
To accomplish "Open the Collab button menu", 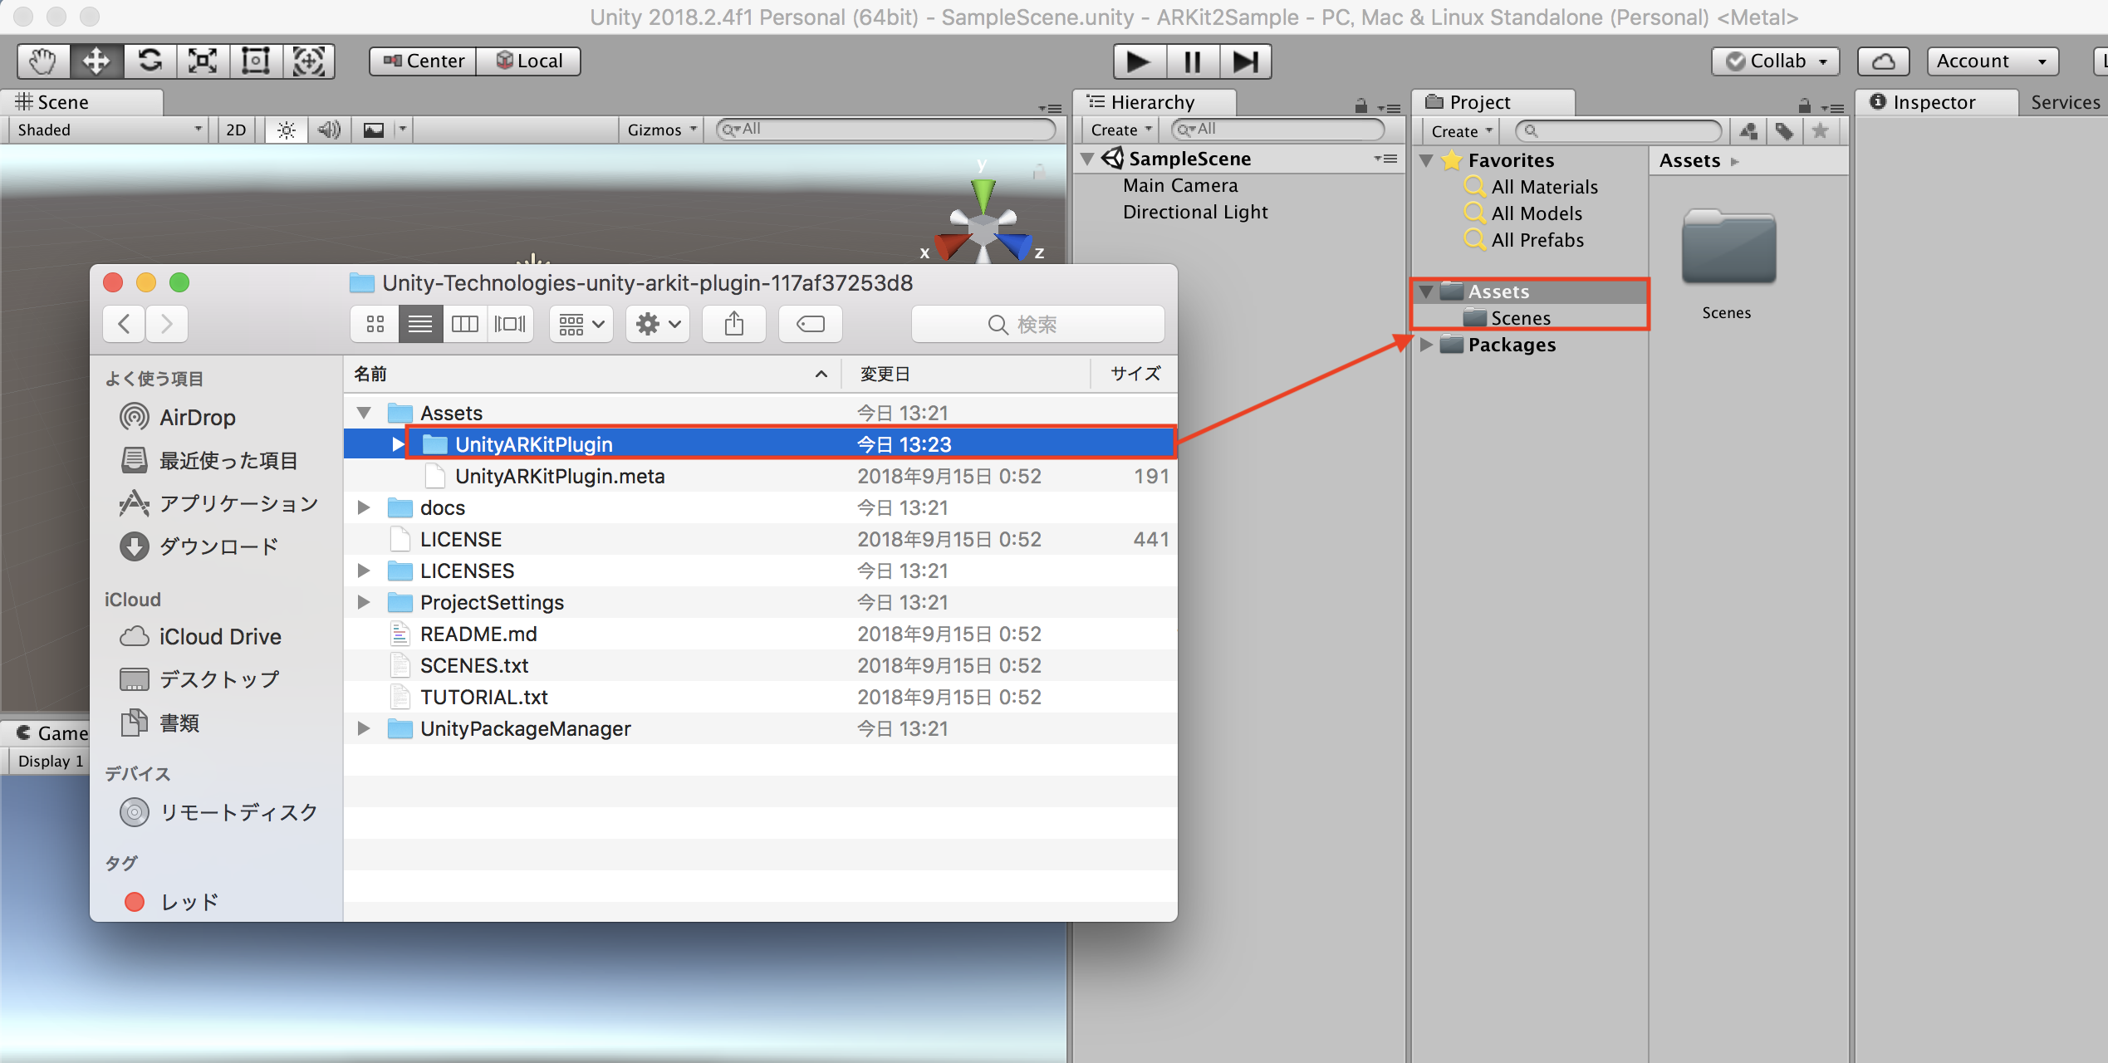I will [1776, 61].
